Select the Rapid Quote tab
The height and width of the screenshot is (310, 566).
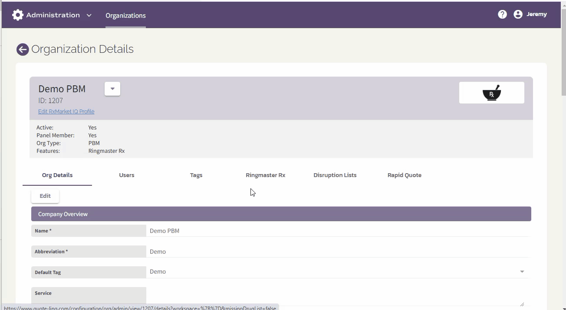(x=404, y=175)
